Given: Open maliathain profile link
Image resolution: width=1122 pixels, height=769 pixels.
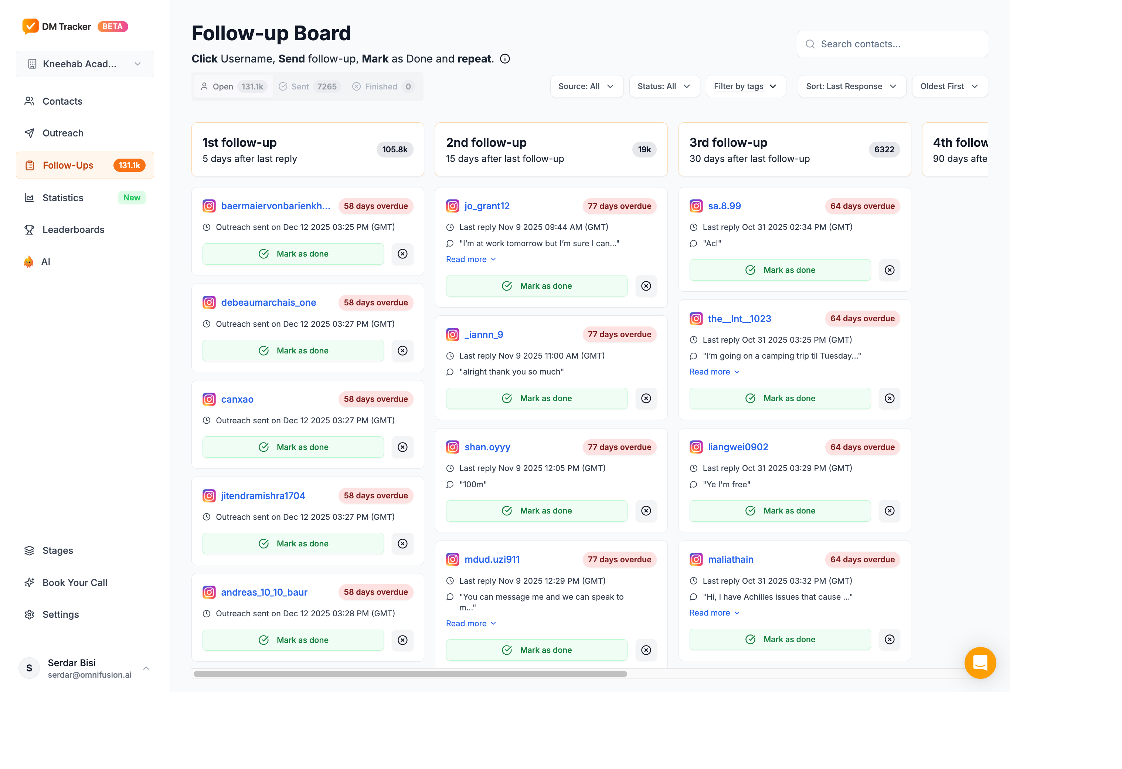Looking at the screenshot, I should [x=731, y=560].
